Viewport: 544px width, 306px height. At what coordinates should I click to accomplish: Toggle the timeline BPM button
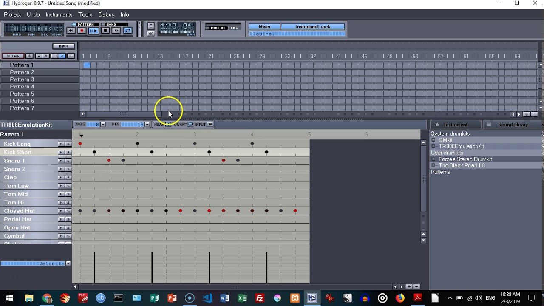pos(64,46)
